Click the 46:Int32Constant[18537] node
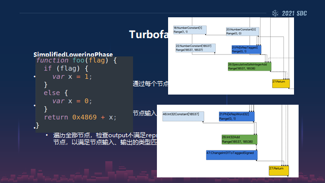Screen dimensions: 325x183 183,116
